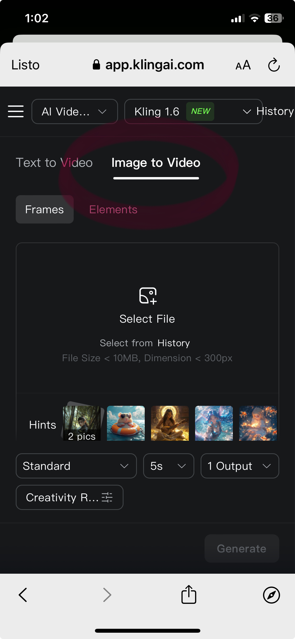Tap Listo to close the browser
295x639 pixels.
pyautogui.click(x=25, y=65)
